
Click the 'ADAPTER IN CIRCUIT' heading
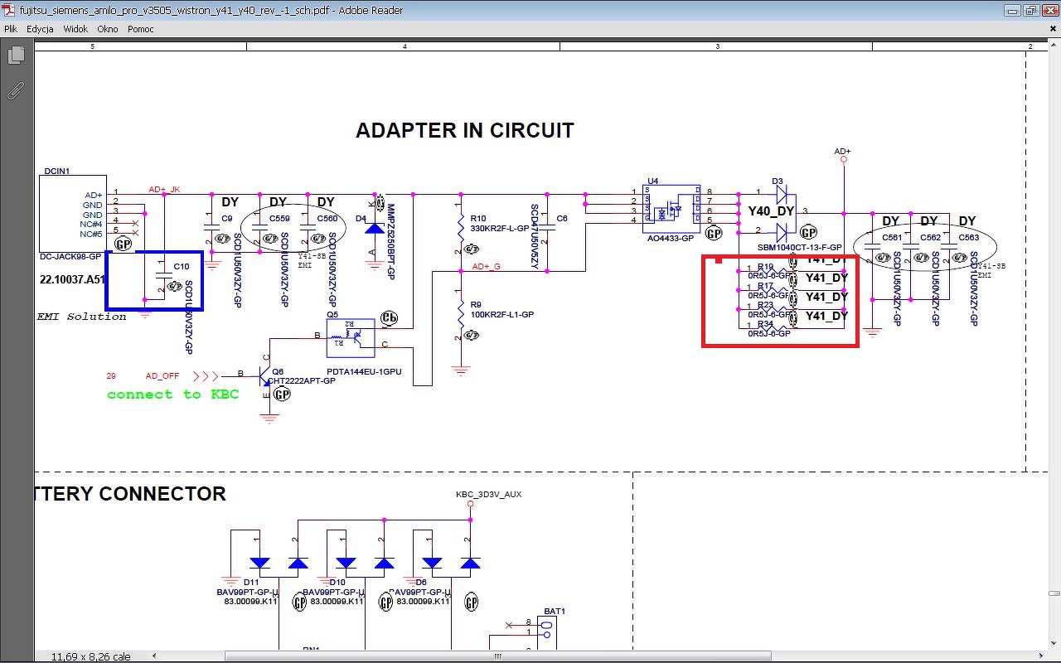[465, 131]
